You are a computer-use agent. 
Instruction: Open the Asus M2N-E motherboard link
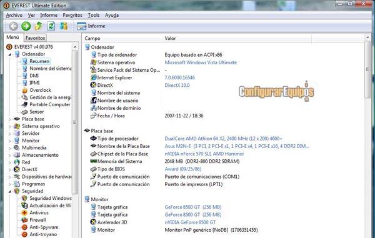click(237, 146)
